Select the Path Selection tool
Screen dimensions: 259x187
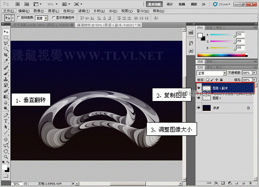point(6,127)
